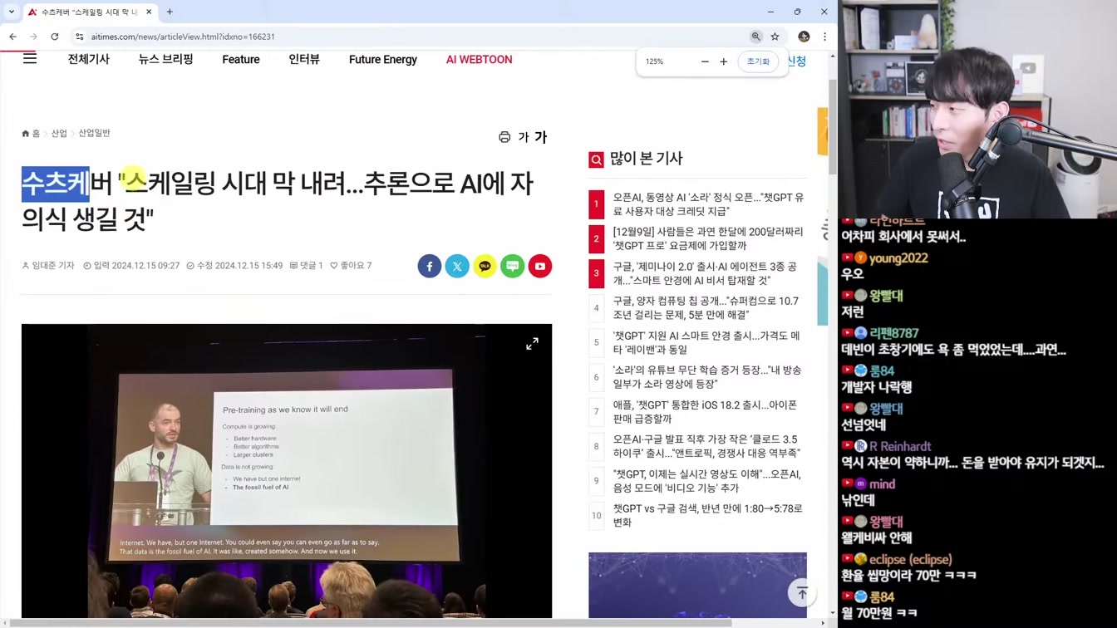The height and width of the screenshot is (628, 1117).
Task: Open Chrome's three-dot menu
Action: click(x=824, y=37)
